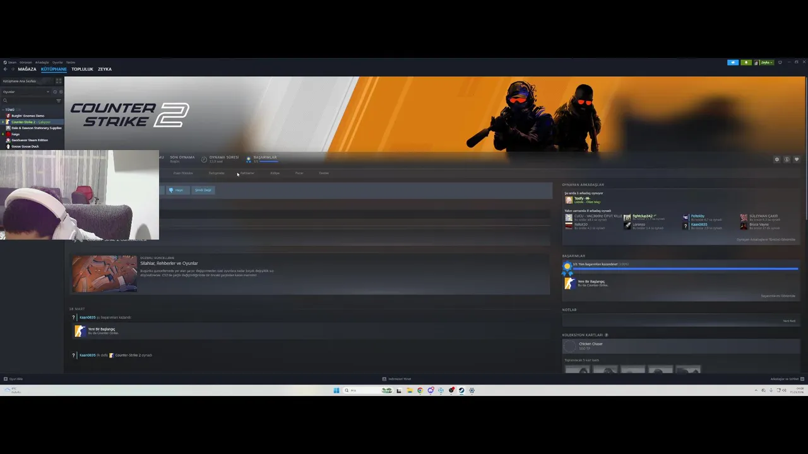Viewport: 808px width, 454px height.
Task: Click the recent activity clock icon in sidebar
Action: pyautogui.click(x=55, y=91)
